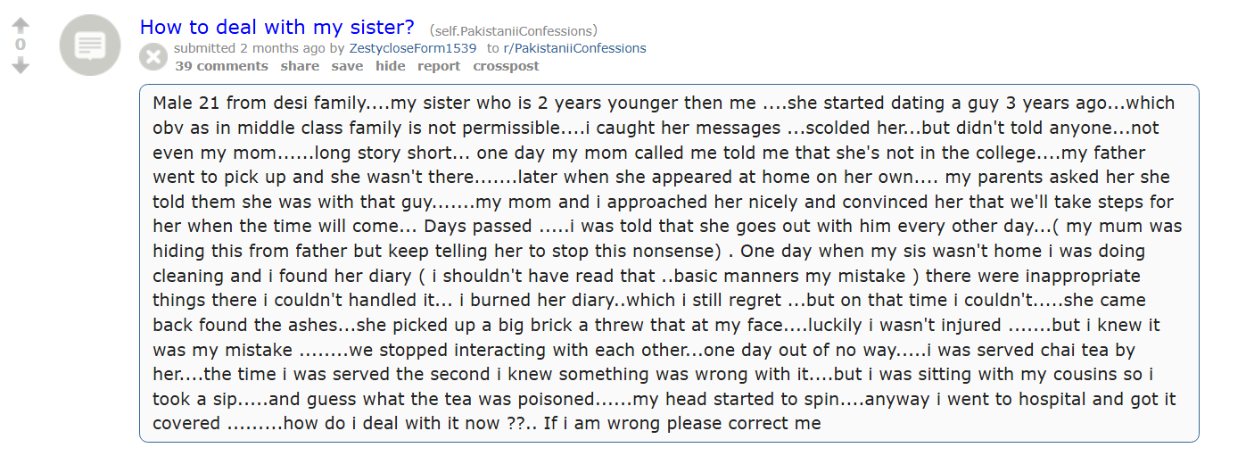Open author ZestycloseForm1539's profile
The width and height of the screenshot is (1246, 456).
tap(413, 48)
